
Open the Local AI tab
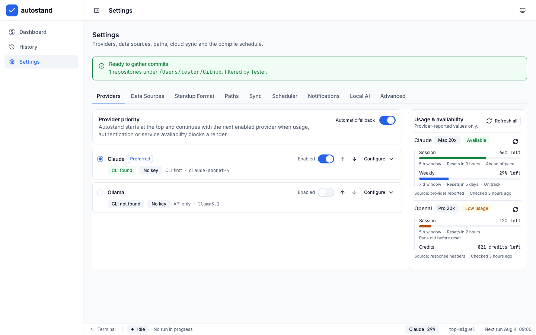(360, 96)
